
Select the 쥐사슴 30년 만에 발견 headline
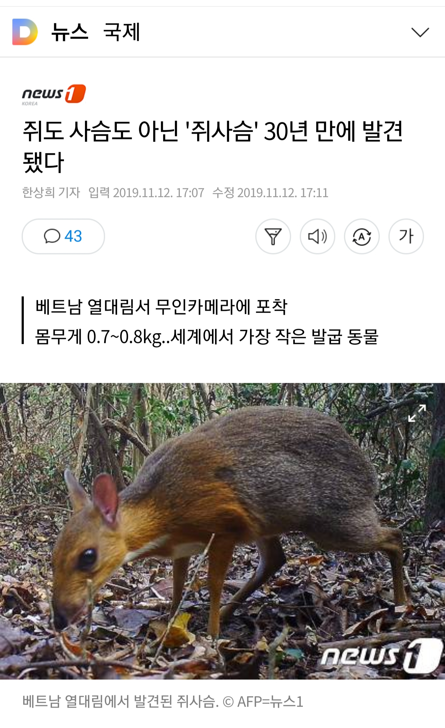coord(213,146)
